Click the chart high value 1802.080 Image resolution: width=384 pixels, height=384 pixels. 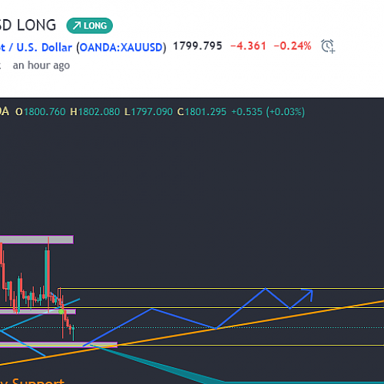pyautogui.click(x=99, y=112)
